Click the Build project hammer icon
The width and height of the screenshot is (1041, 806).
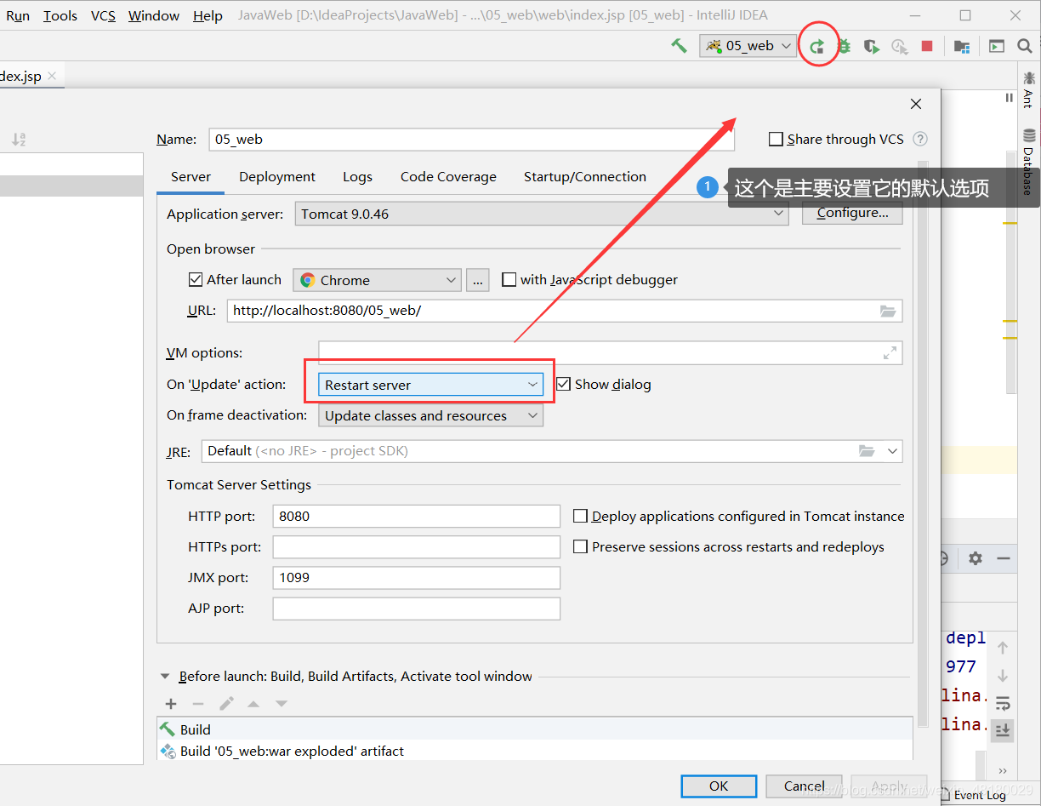[679, 46]
